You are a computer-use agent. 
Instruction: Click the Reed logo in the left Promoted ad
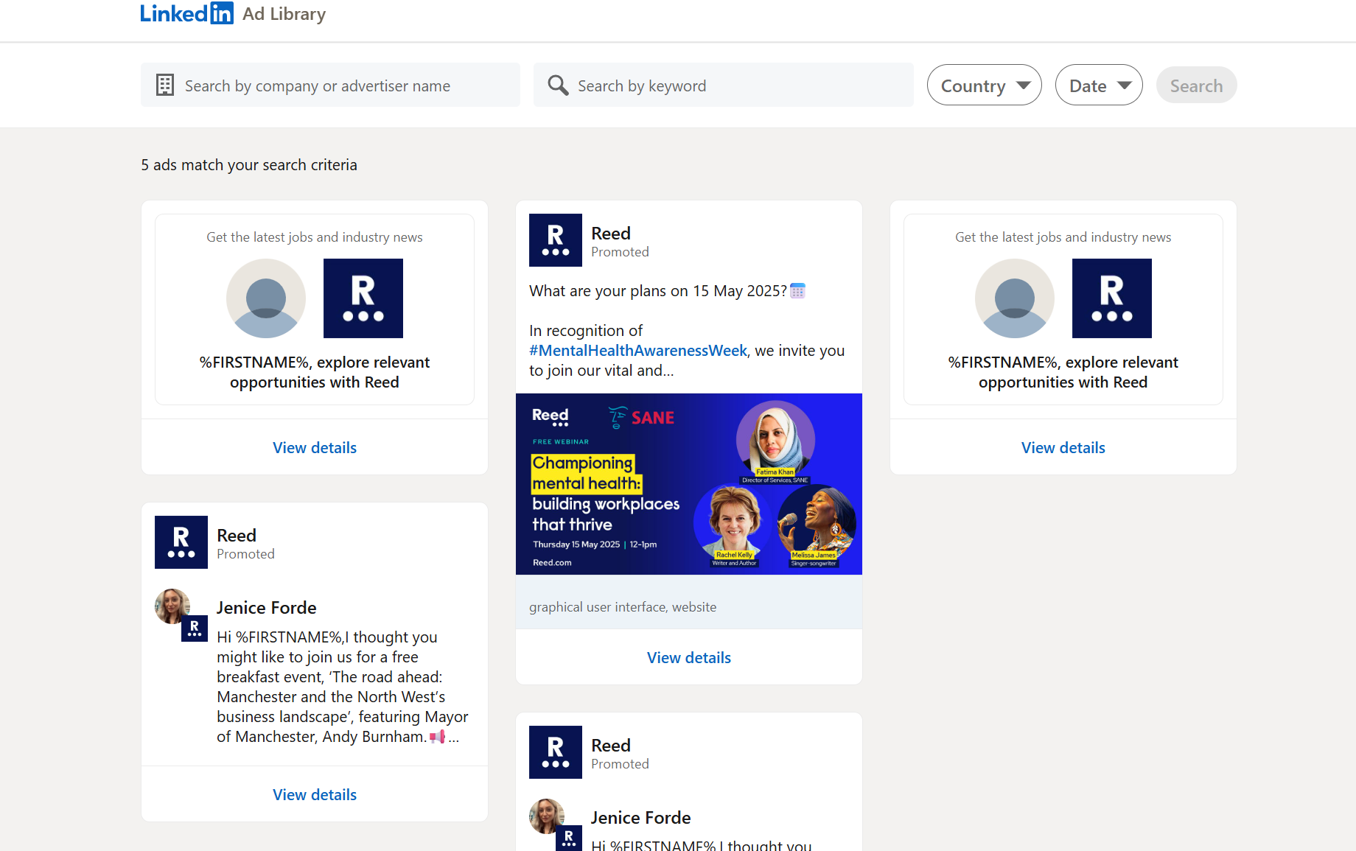(x=181, y=542)
